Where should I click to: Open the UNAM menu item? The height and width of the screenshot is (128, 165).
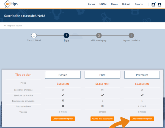point(103,4)
